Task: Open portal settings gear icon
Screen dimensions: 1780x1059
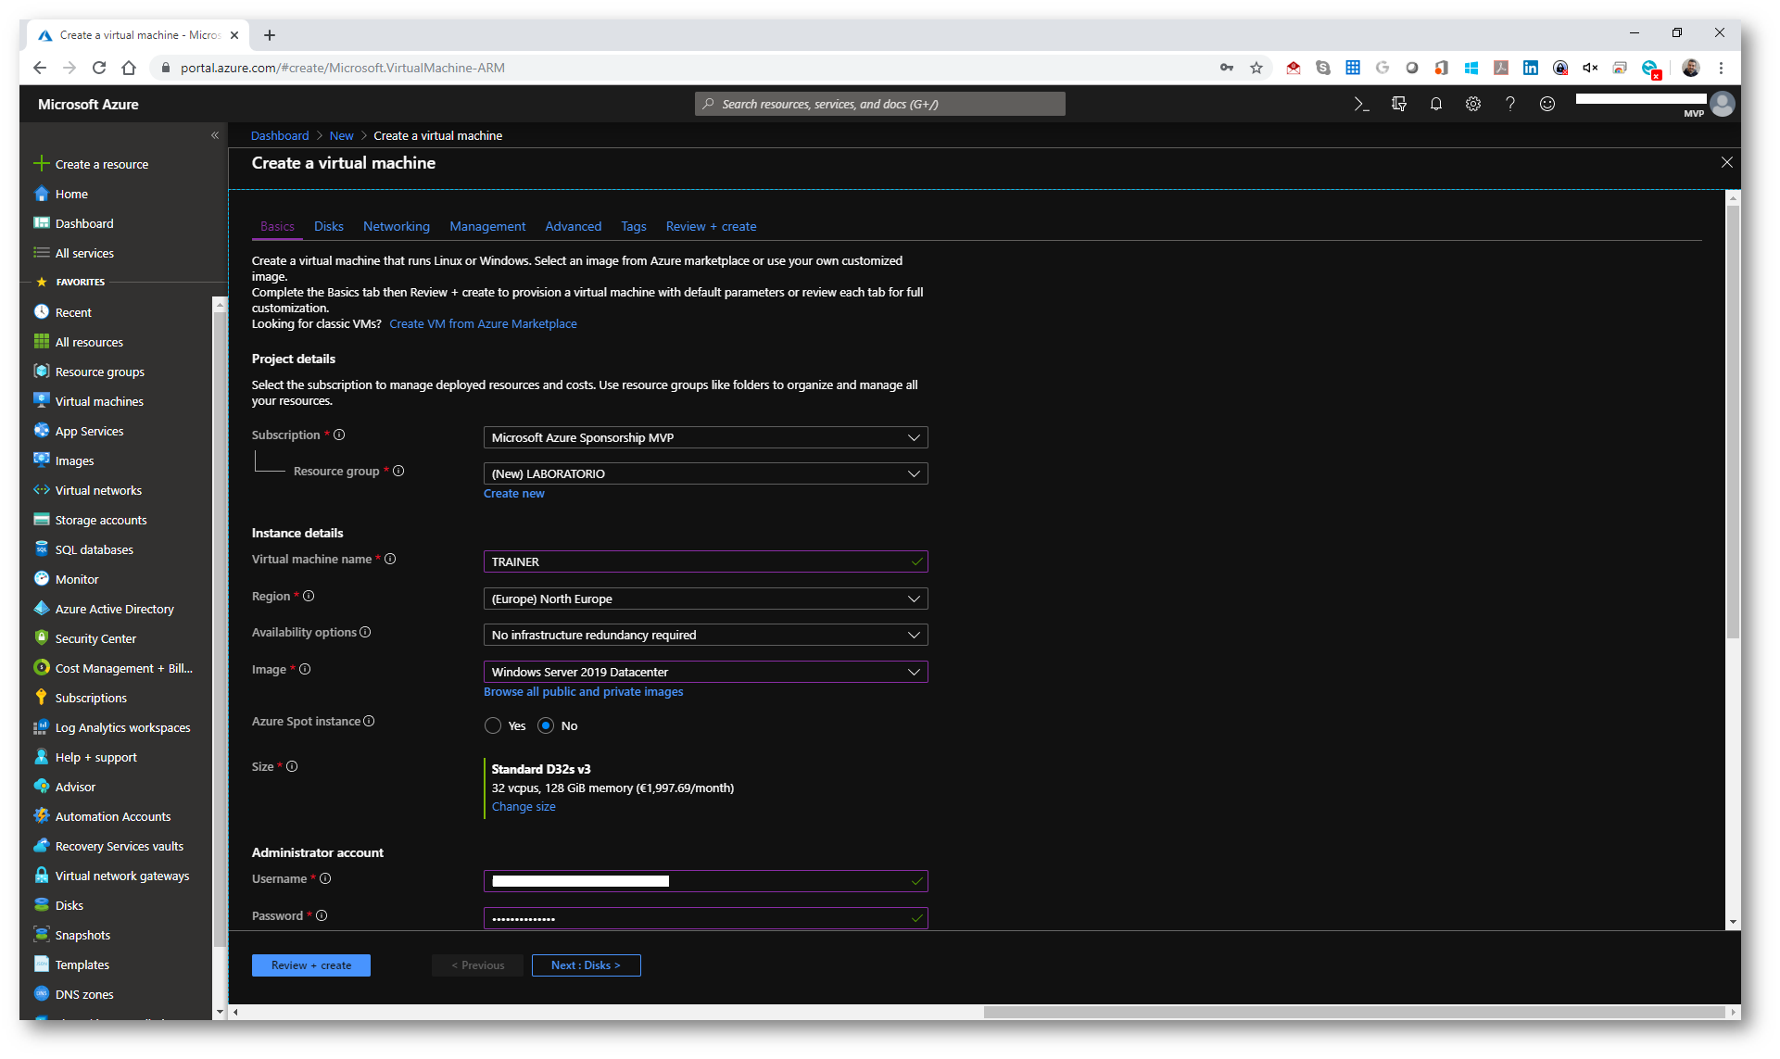Action: tap(1472, 104)
